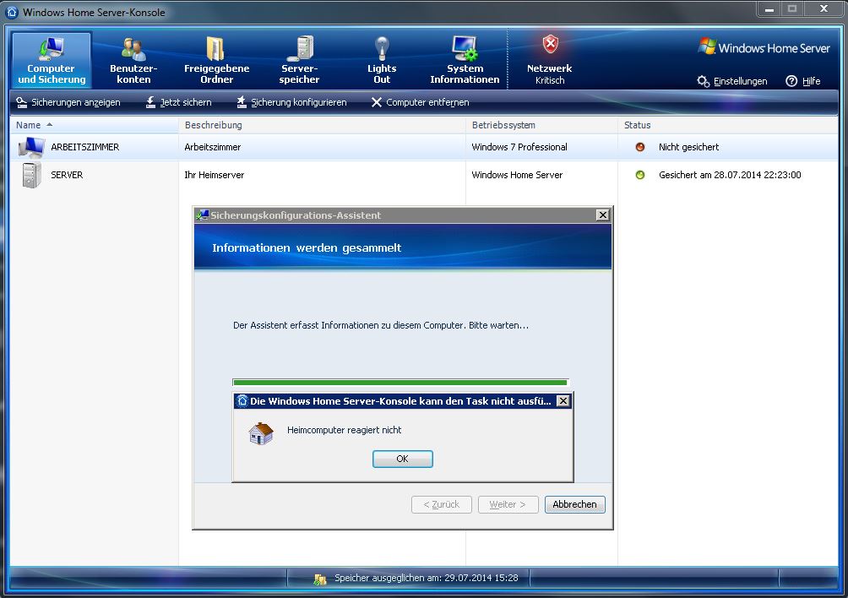Close the error message dialog

click(563, 400)
